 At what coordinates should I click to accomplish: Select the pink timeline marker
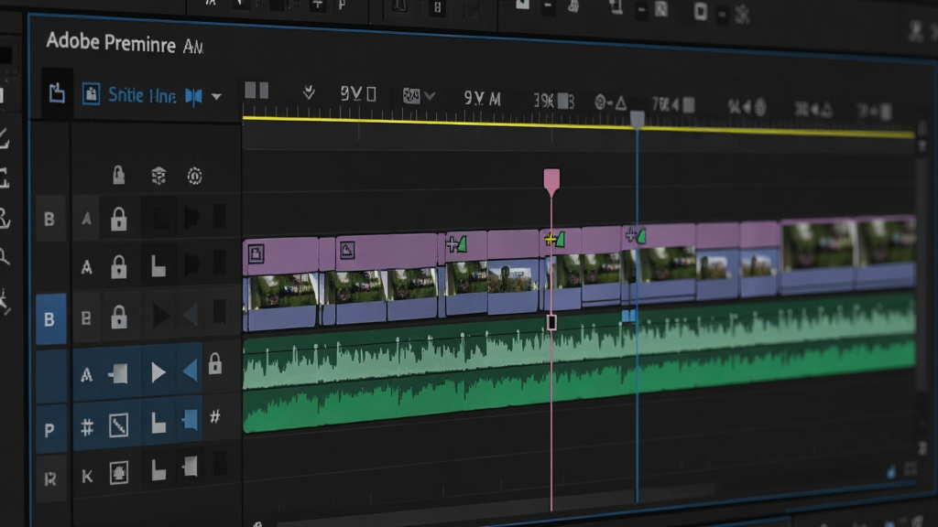tap(551, 182)
